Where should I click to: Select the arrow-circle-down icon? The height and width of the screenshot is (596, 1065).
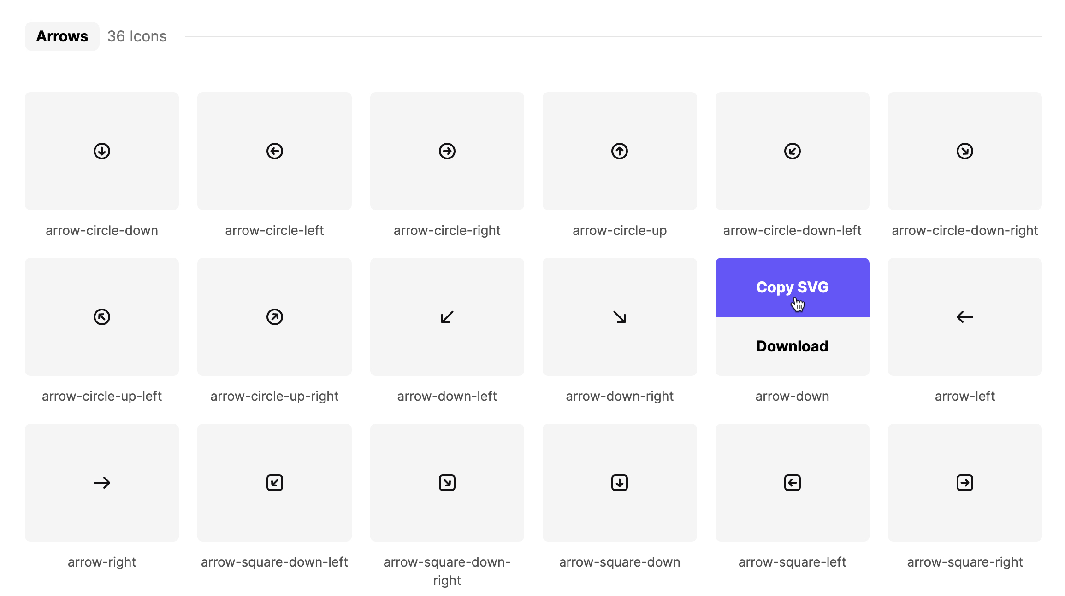(x=102, y=151)
